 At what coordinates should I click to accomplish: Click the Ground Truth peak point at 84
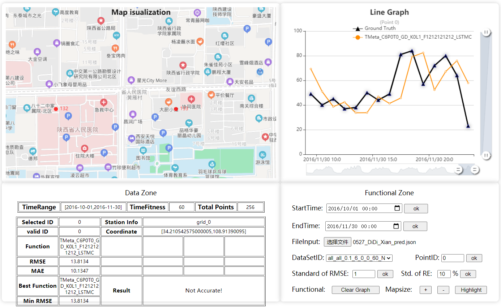412,51
